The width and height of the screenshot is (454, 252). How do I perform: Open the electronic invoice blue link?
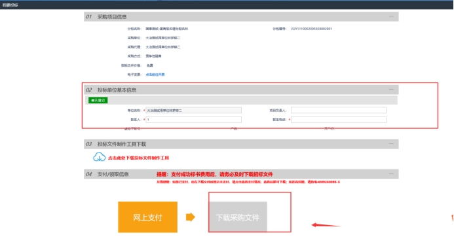coord(155,75)
